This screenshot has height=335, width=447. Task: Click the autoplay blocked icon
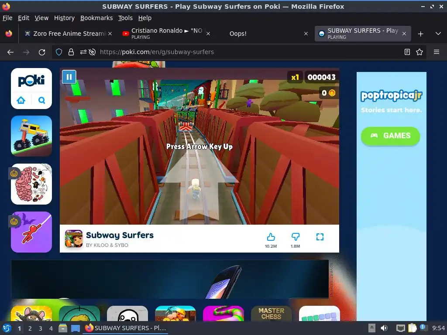point(92,52)
